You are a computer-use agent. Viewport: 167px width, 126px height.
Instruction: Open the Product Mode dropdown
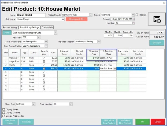90,15
